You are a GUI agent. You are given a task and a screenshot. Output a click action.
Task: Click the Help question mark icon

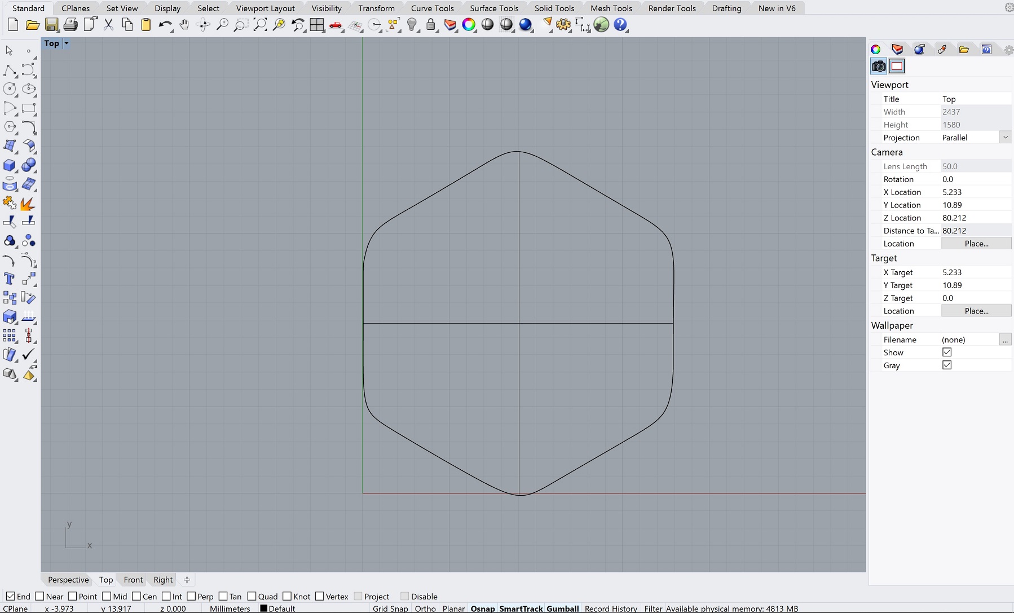(x=620, y=25)
